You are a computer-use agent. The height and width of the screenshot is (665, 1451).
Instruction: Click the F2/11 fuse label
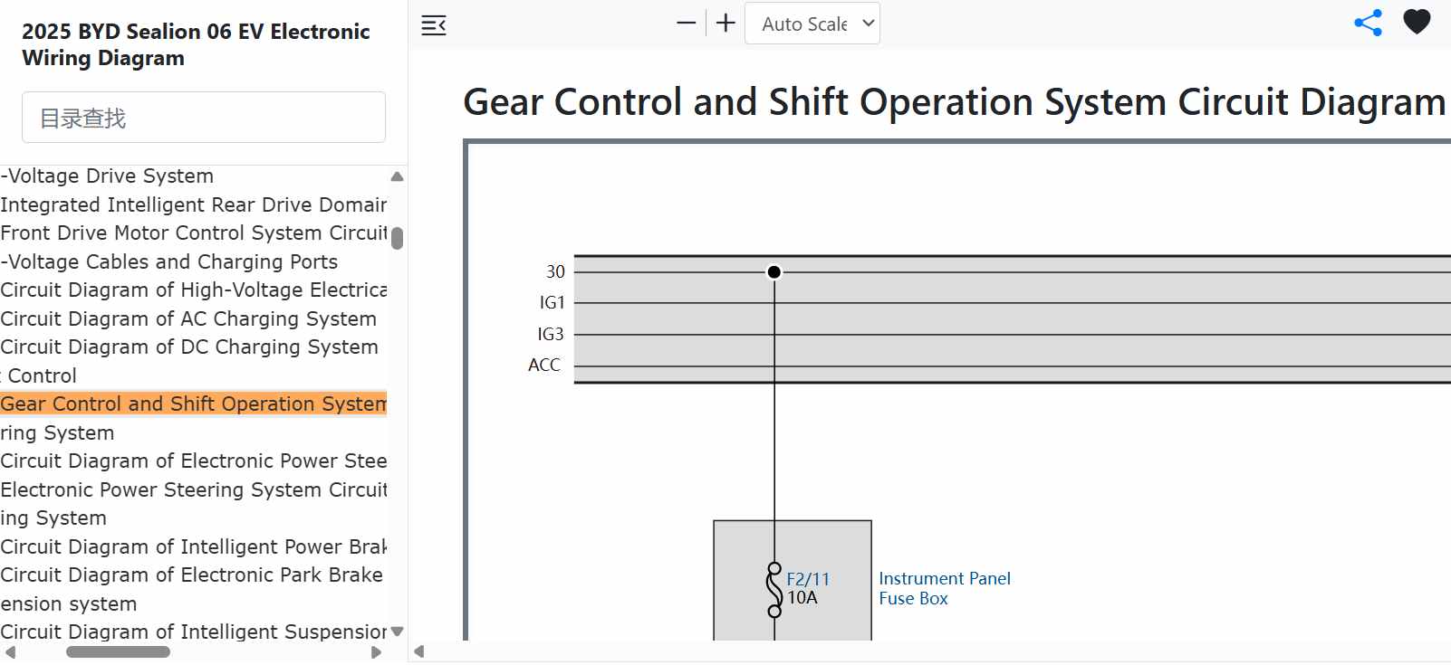(808, 579)
